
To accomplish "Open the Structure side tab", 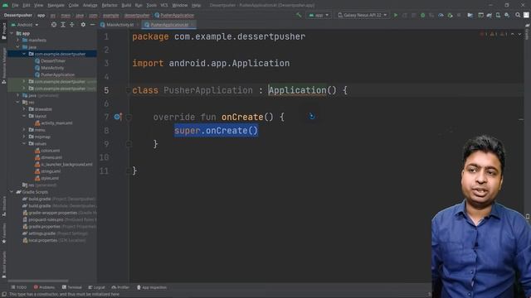I will [x=4, y=206].
